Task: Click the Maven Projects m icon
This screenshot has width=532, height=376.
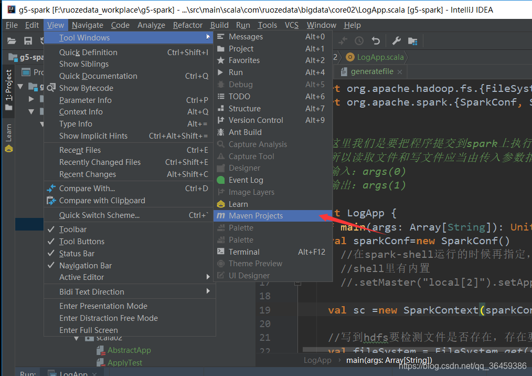Action: (221, 216)
